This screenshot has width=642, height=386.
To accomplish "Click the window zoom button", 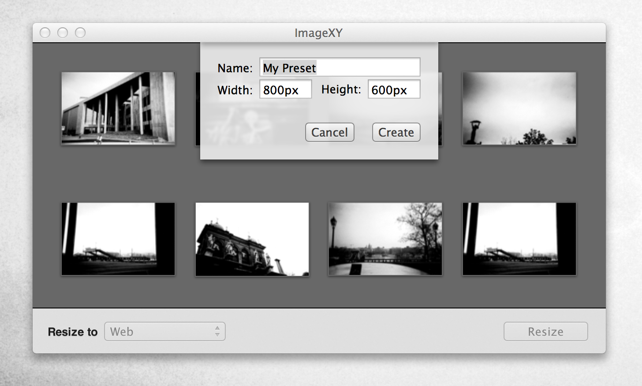I will coord(80,33).
